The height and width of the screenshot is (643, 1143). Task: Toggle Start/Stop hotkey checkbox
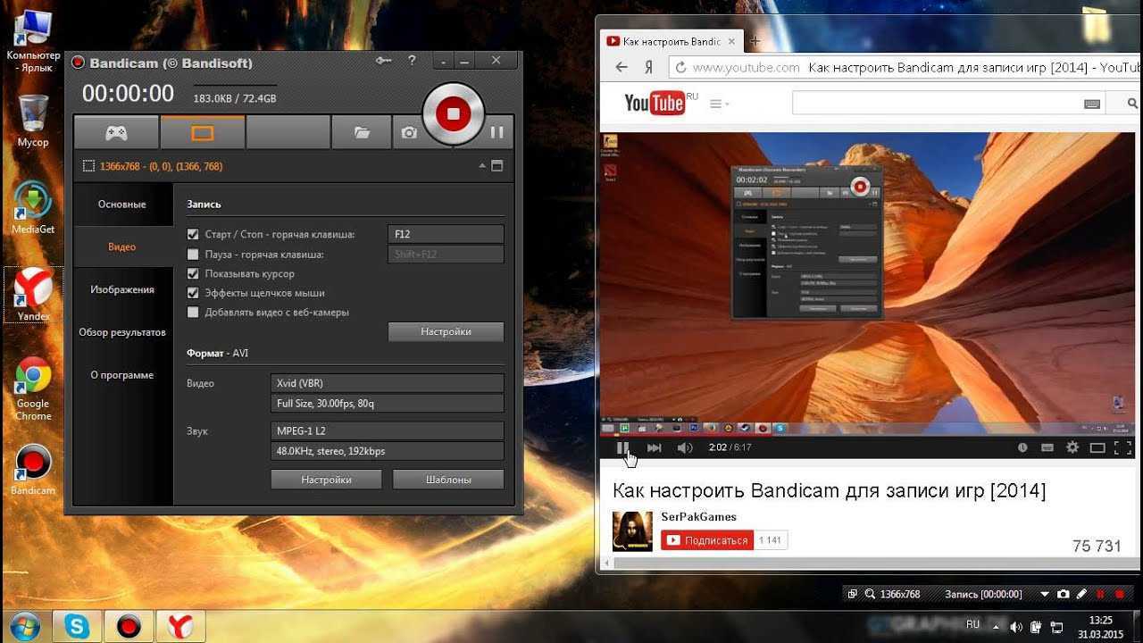click(193, 235)
